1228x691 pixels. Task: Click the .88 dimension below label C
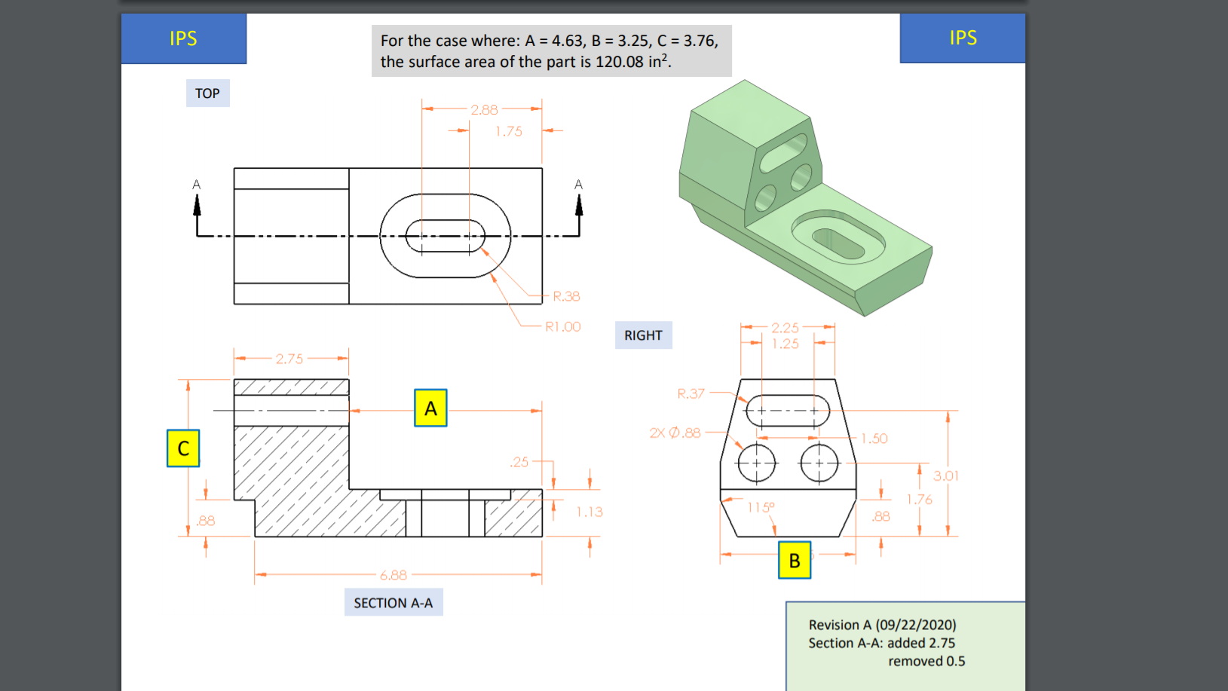click(x=205, y=521)
